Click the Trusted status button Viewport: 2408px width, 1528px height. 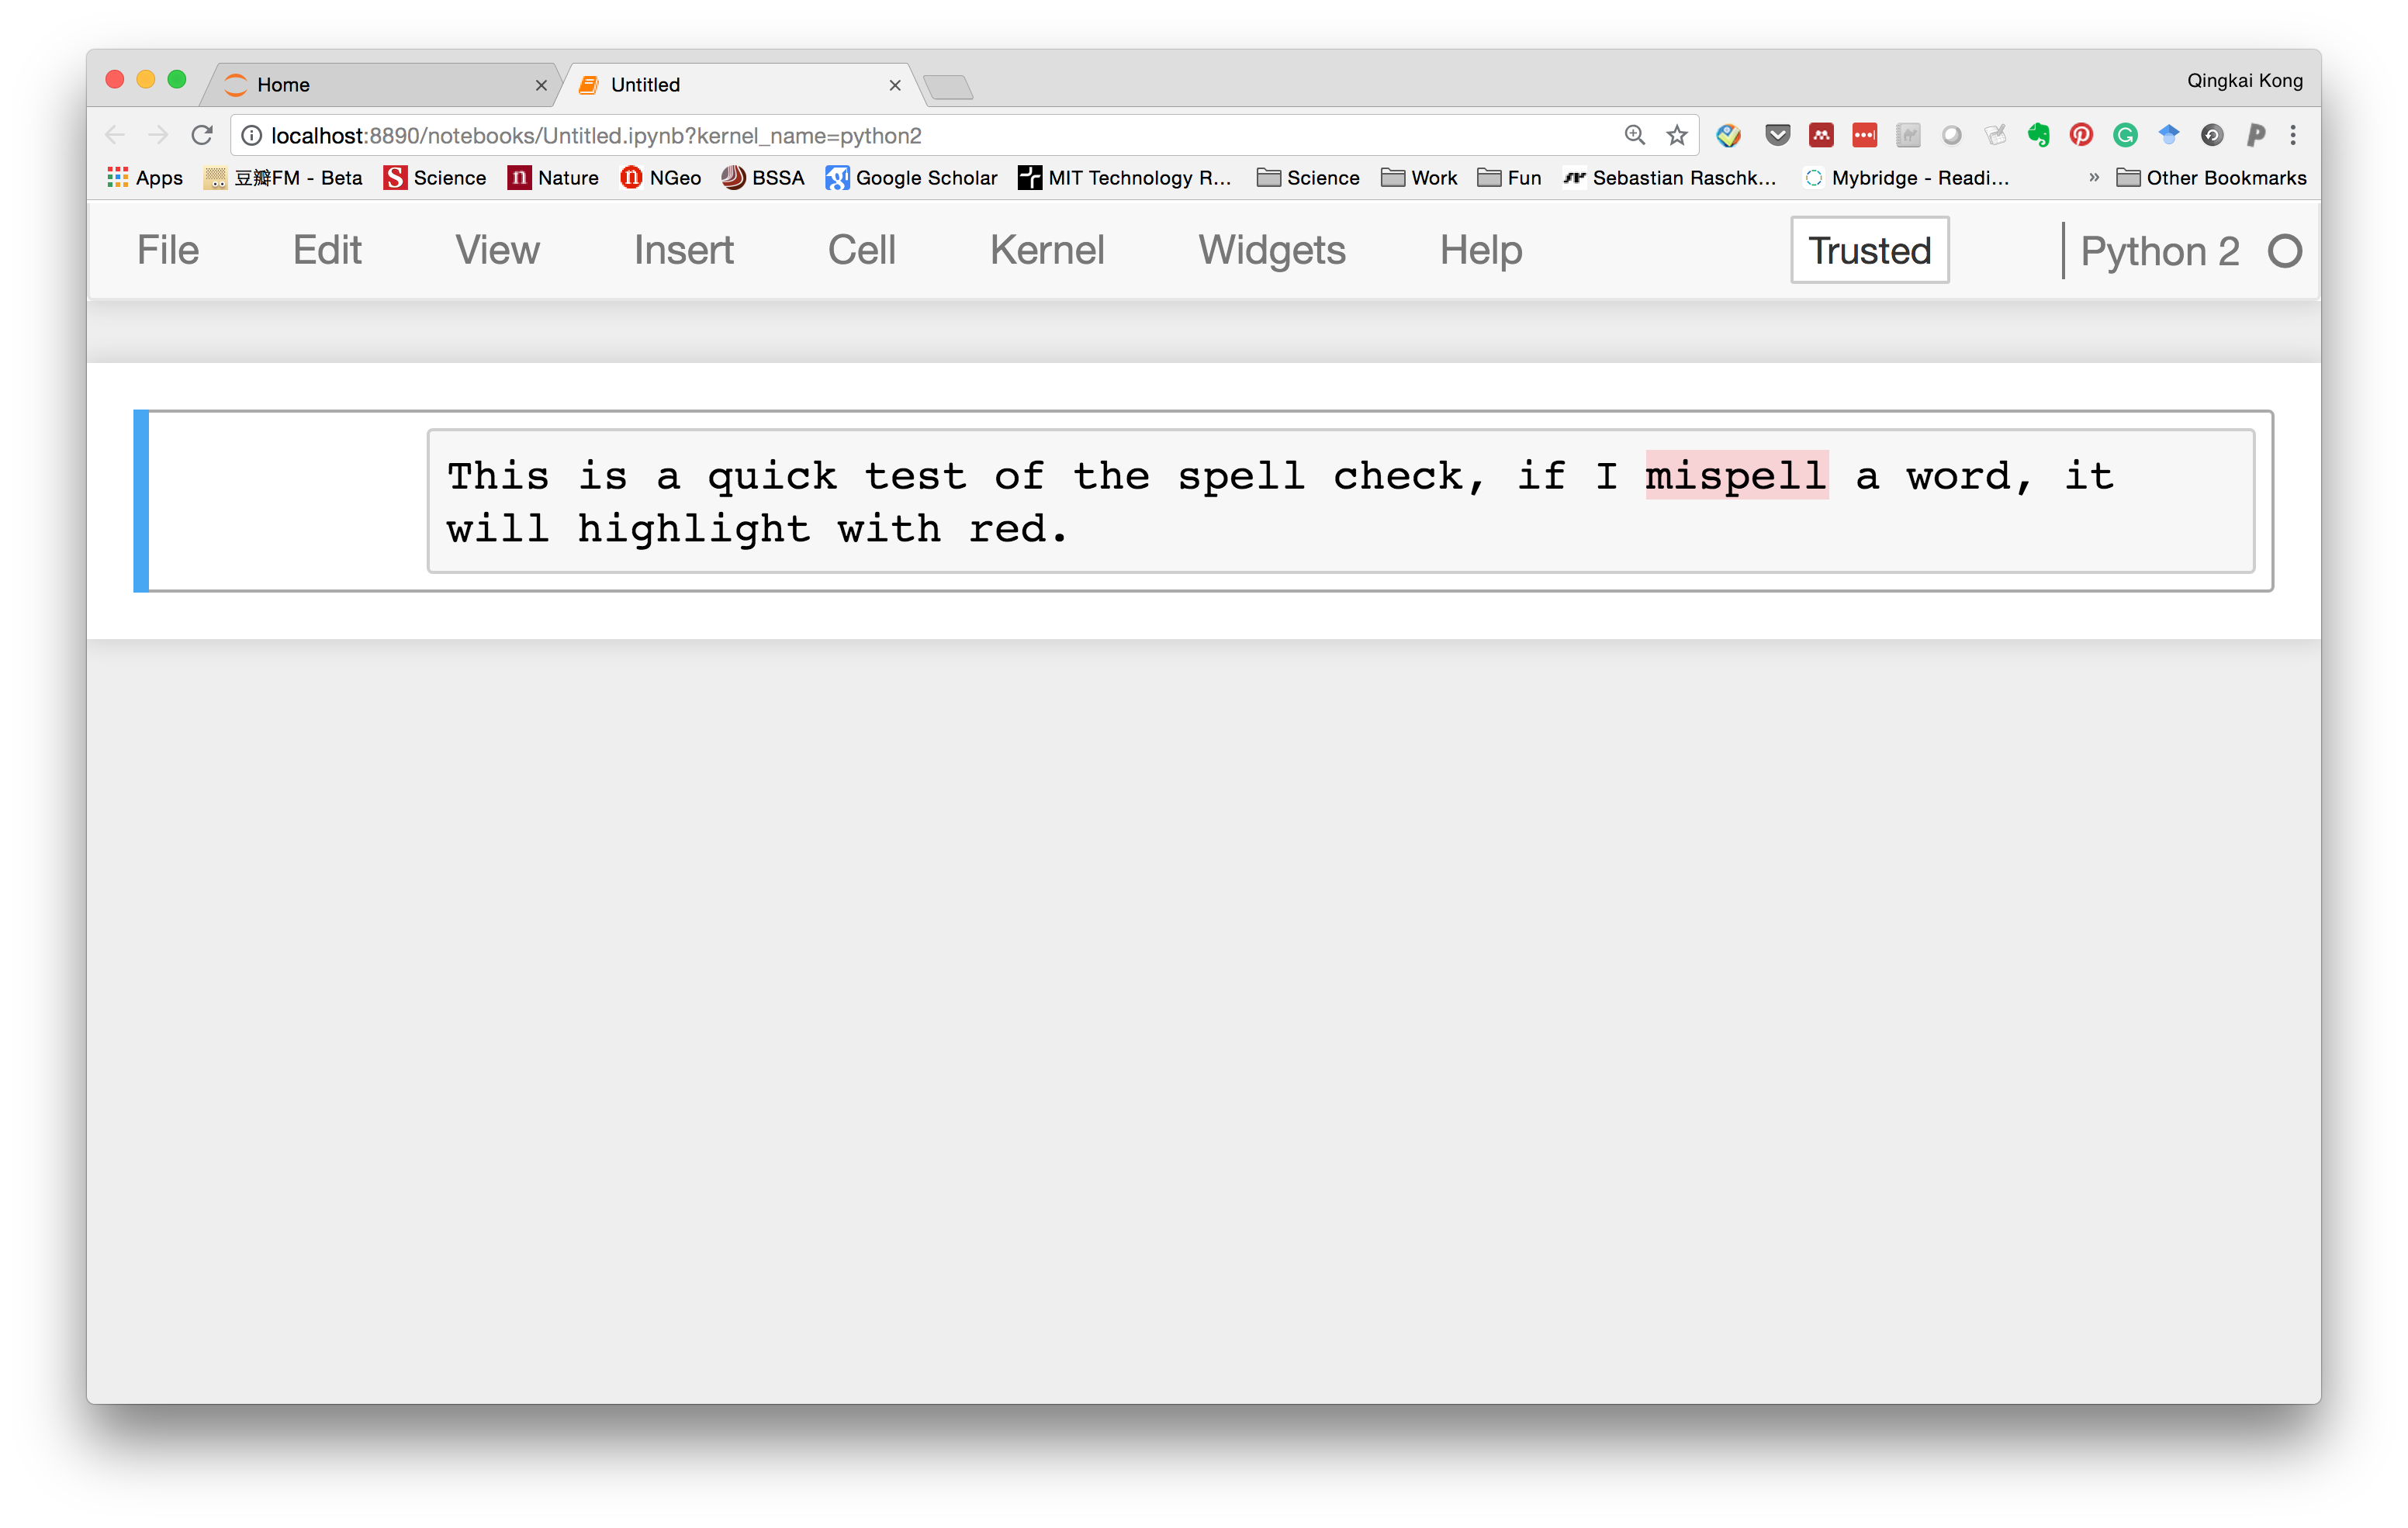click(x=1867, y=249)
